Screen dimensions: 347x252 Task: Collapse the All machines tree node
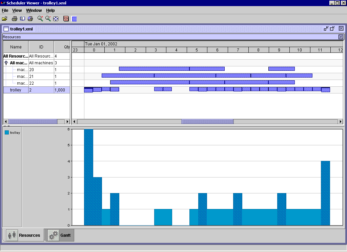point(6,63)
